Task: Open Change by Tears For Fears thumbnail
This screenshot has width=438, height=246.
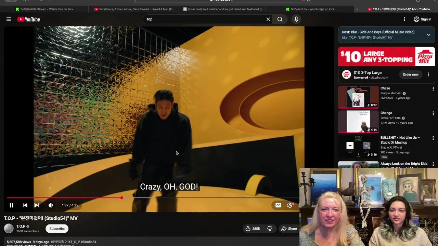Action: point(358,122)
